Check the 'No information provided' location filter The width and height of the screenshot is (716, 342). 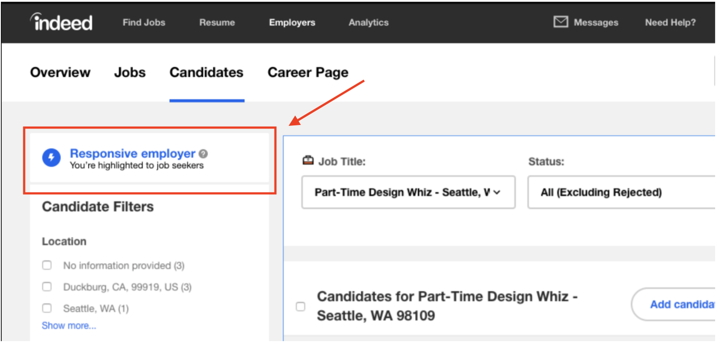click(x=47, y=265)
